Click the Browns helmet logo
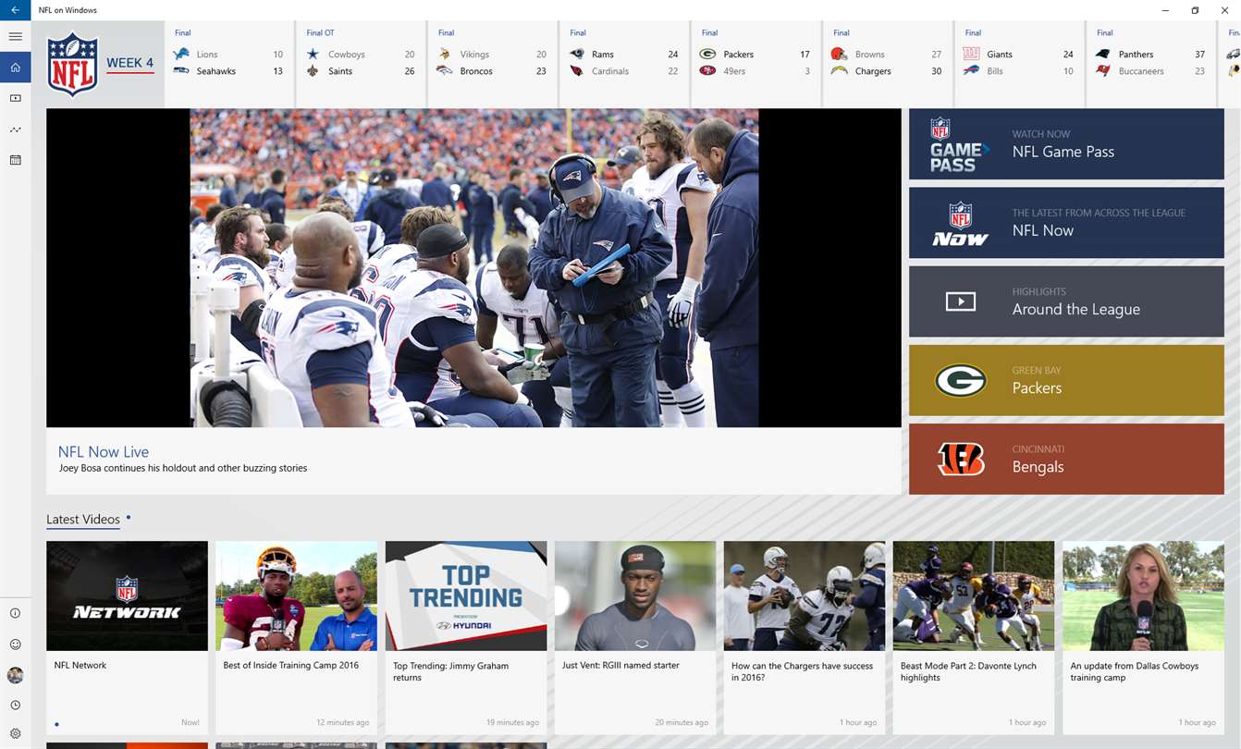 [x=840, y=55]
